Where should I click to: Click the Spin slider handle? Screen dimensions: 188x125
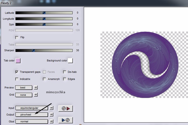44,24
